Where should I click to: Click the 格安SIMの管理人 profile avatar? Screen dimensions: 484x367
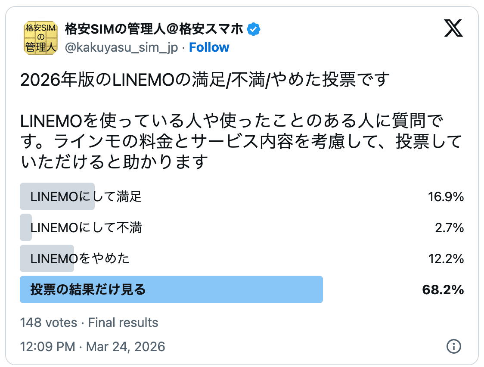click(40, 38)
